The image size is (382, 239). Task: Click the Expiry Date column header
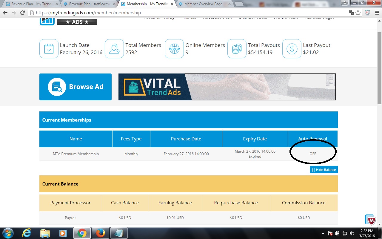[255, 139]
